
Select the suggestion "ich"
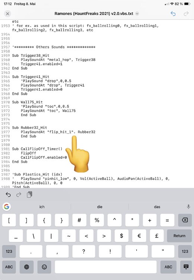click(42, 207)
